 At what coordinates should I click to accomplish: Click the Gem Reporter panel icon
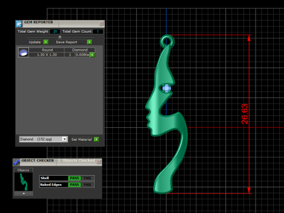click(x=19, y=24)
